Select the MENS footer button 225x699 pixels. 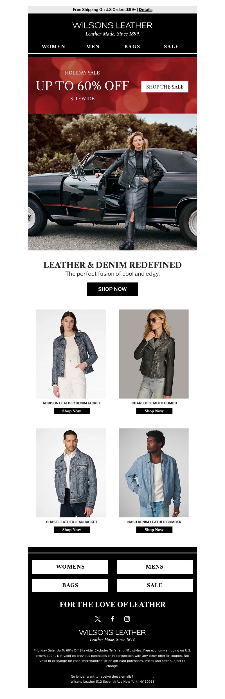pyautogui.click(x=155, y=567)
